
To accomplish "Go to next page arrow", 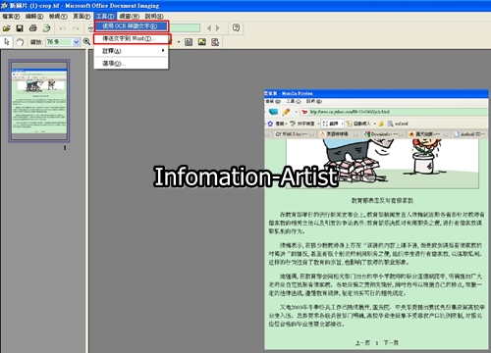I will pos(218,28).
